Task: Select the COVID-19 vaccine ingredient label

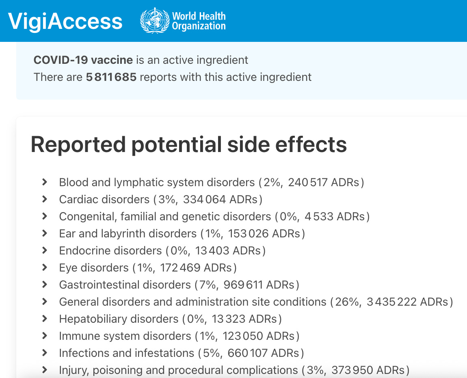Action: tap(83, 60)
